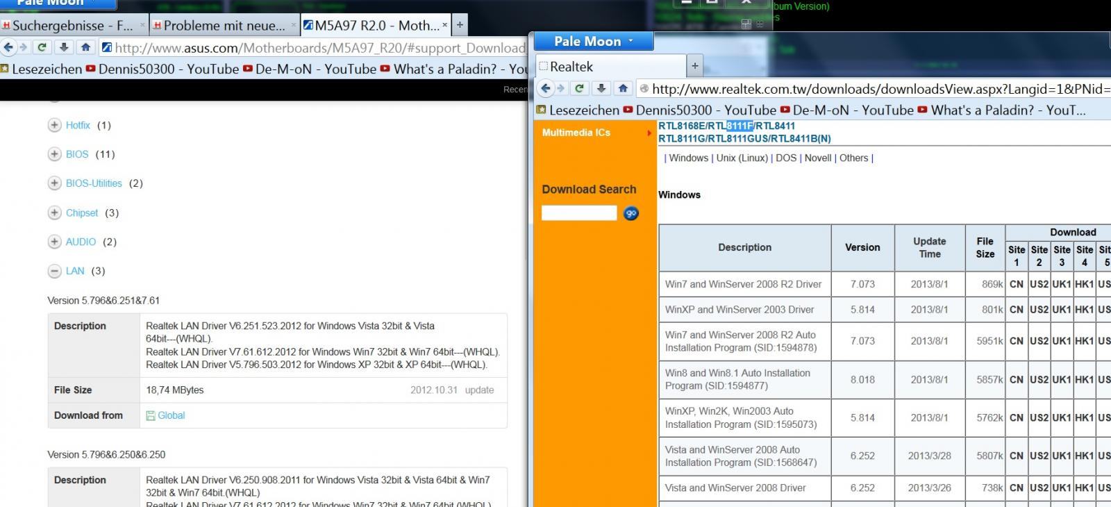Close the Suchergebnisse tab
Image resolution: width=1111 pixels, height=507 pixels.
click(x=142, y=26)
